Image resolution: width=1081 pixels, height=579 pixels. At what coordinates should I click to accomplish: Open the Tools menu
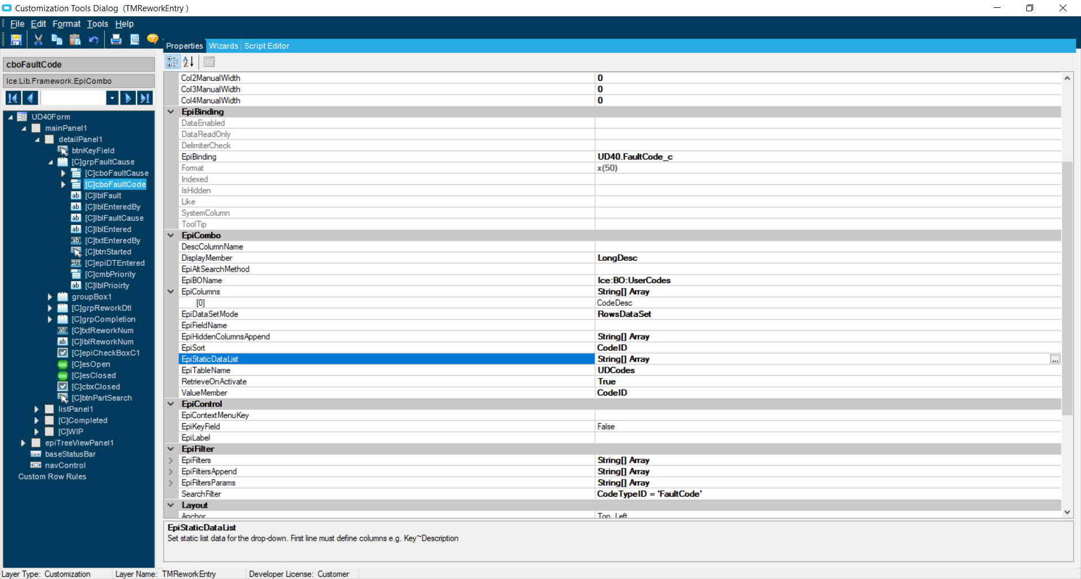click(97, 24)
